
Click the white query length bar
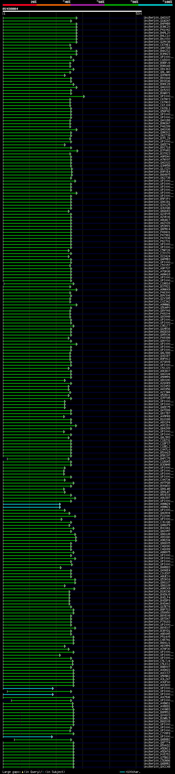point(72,11)
